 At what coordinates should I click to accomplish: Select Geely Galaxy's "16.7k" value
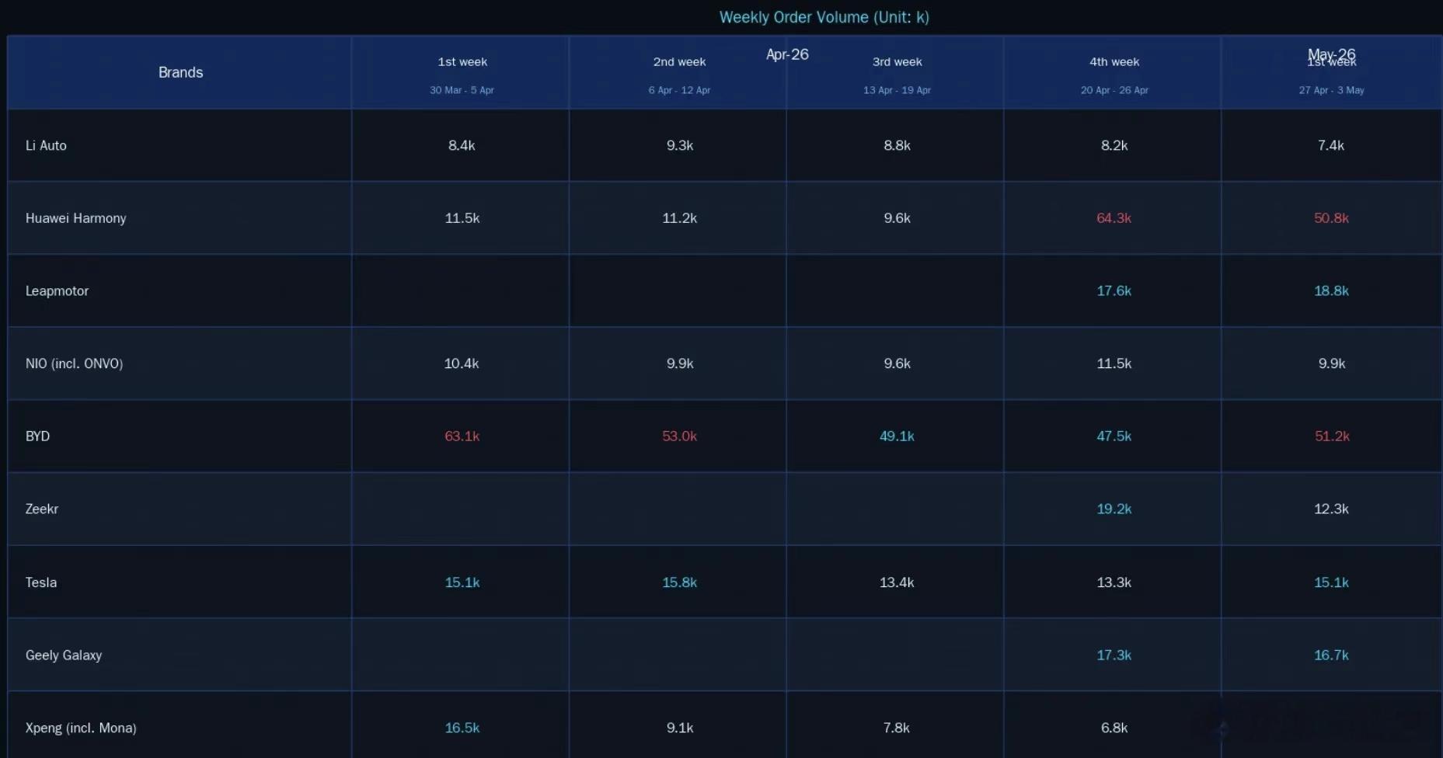(1331, 655)
